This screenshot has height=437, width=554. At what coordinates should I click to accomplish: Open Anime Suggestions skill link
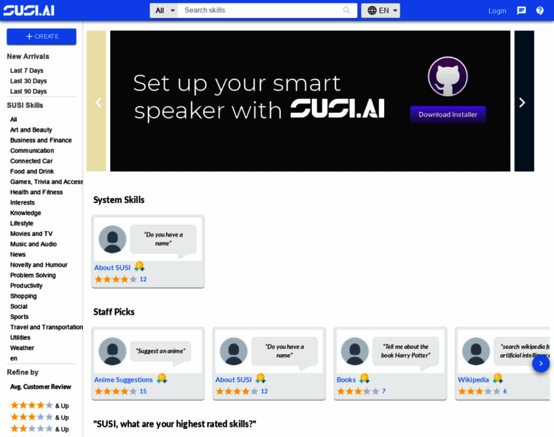123,379
